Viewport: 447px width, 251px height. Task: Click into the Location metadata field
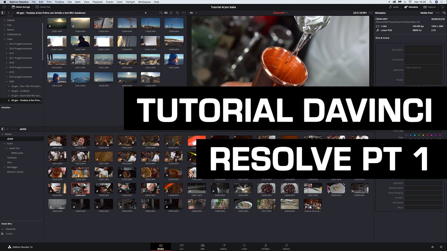pyautogui.click(x=423, y=198)
